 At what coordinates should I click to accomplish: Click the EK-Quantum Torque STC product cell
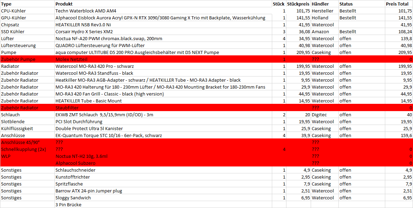[163, 135]
